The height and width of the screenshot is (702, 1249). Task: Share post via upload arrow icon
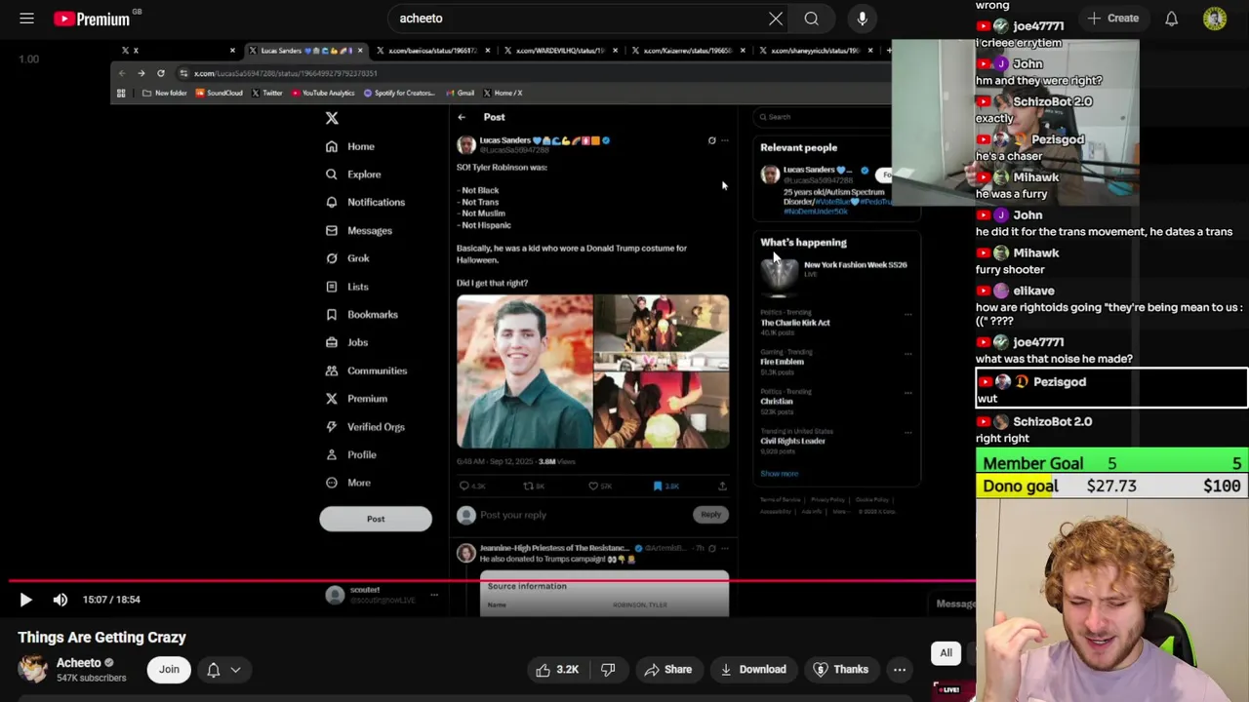pyautogui.click(x=722, y=486)
